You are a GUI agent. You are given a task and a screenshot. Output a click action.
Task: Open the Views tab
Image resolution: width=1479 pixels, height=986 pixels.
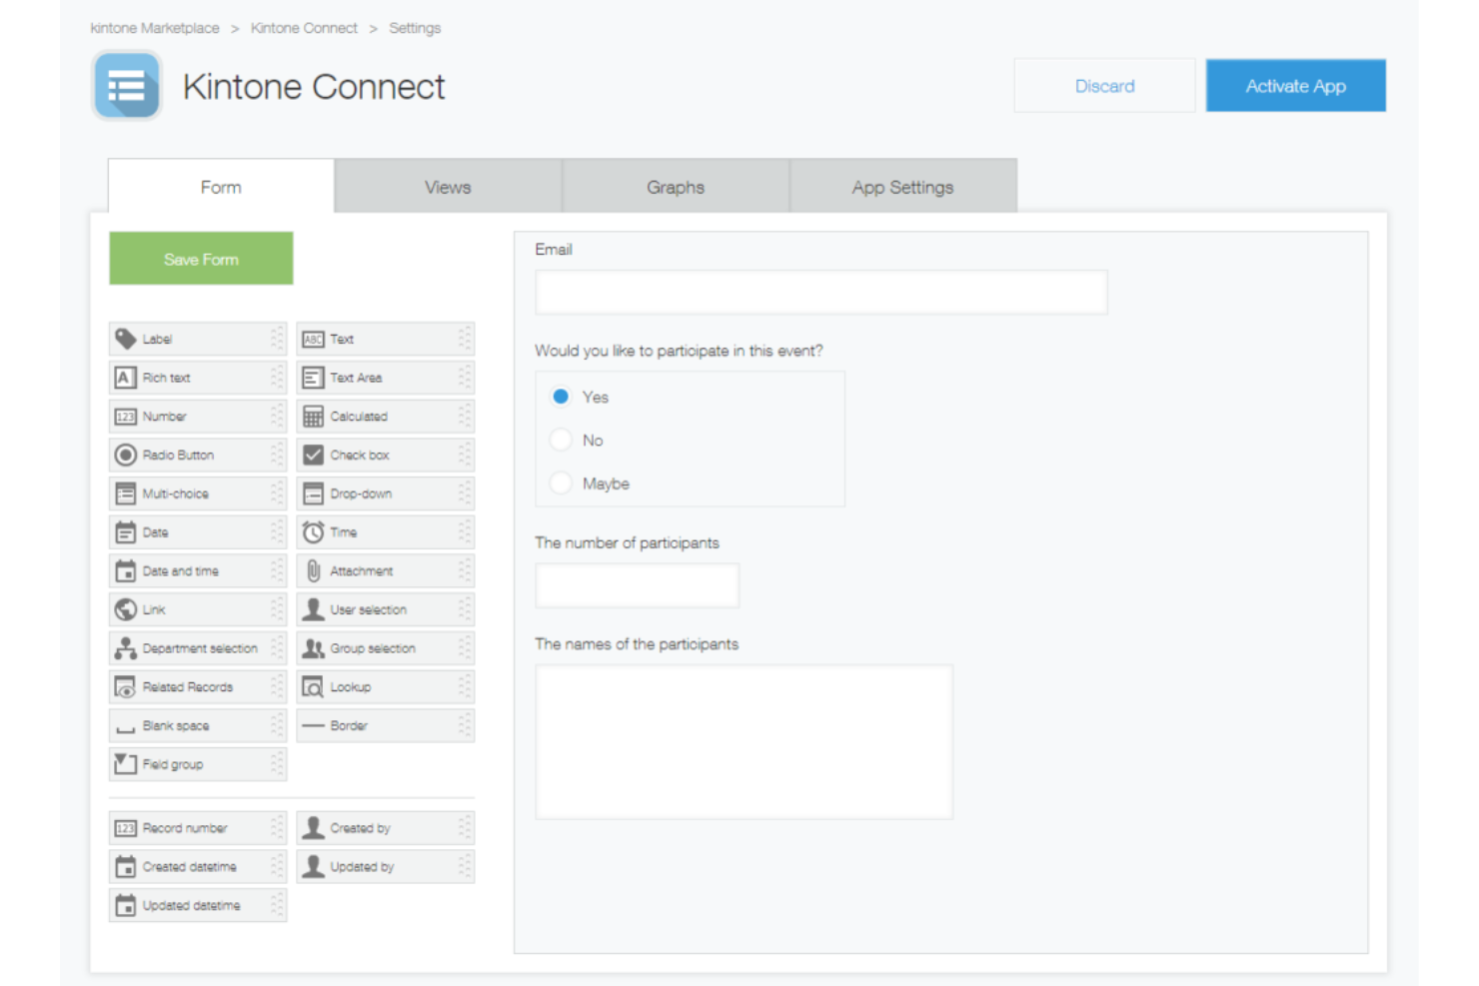(448, 187)
